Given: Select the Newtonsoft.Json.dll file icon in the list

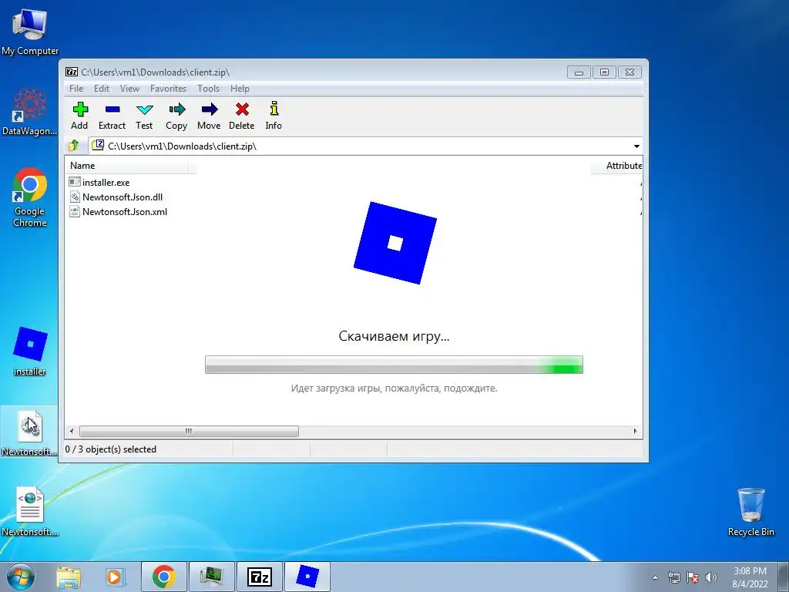Looking at the screenshot, I should 75,197.
